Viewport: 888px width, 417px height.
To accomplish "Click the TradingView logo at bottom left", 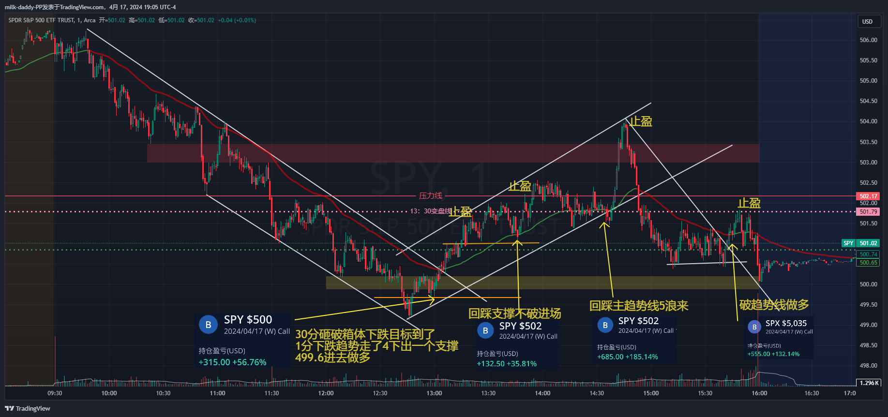I will 28,408.
